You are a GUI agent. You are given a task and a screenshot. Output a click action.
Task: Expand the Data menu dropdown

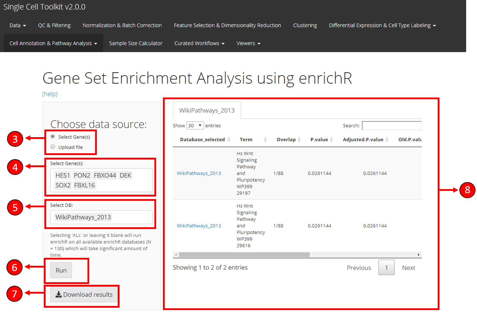point(18,26)
